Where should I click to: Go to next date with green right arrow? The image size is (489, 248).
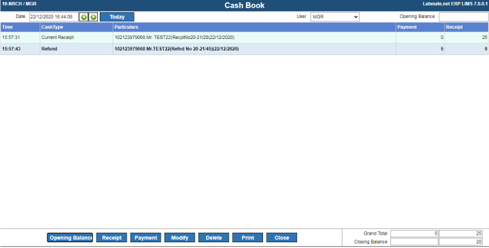point(93,17)
